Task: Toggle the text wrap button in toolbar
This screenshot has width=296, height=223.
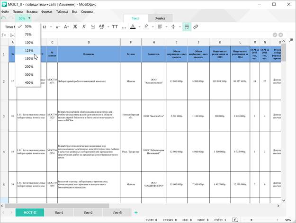Action: tap(187, 27)
